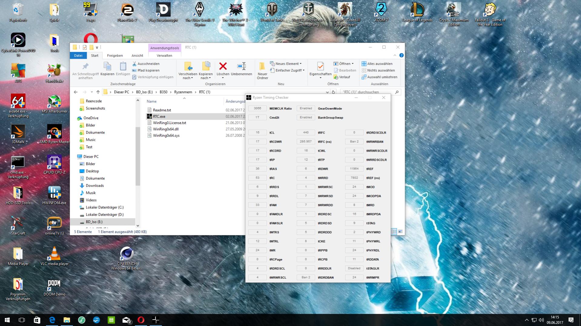Select the MSI Afterburner desktop icon
Image resolution: width=581 pixels, height=326 pixels.
[54, 104]
